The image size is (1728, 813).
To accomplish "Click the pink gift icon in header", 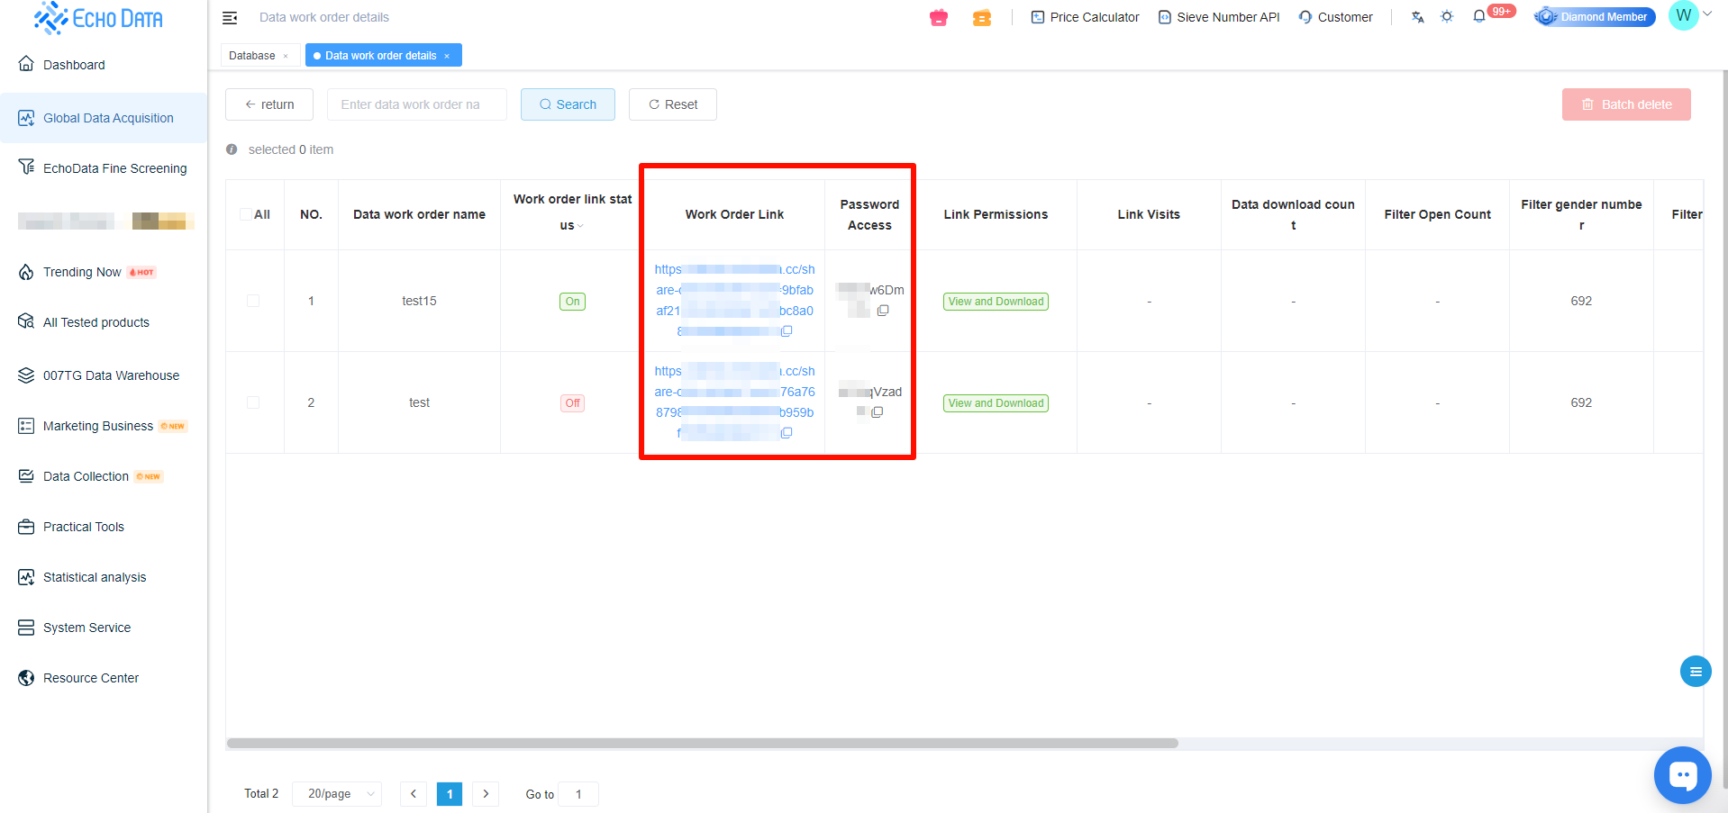I will pos(939,18).
